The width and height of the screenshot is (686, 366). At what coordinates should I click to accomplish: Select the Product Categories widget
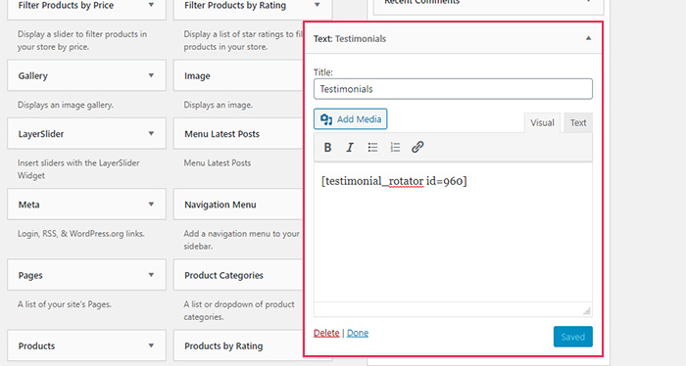pos(238,275)
